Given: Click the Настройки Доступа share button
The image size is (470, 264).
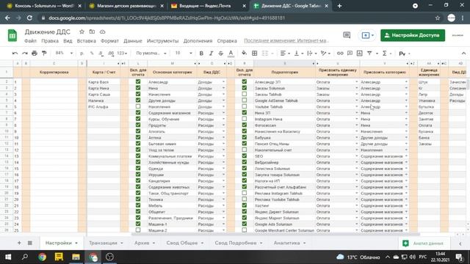Looking at the screenshot, I should [x=413, y=35].
